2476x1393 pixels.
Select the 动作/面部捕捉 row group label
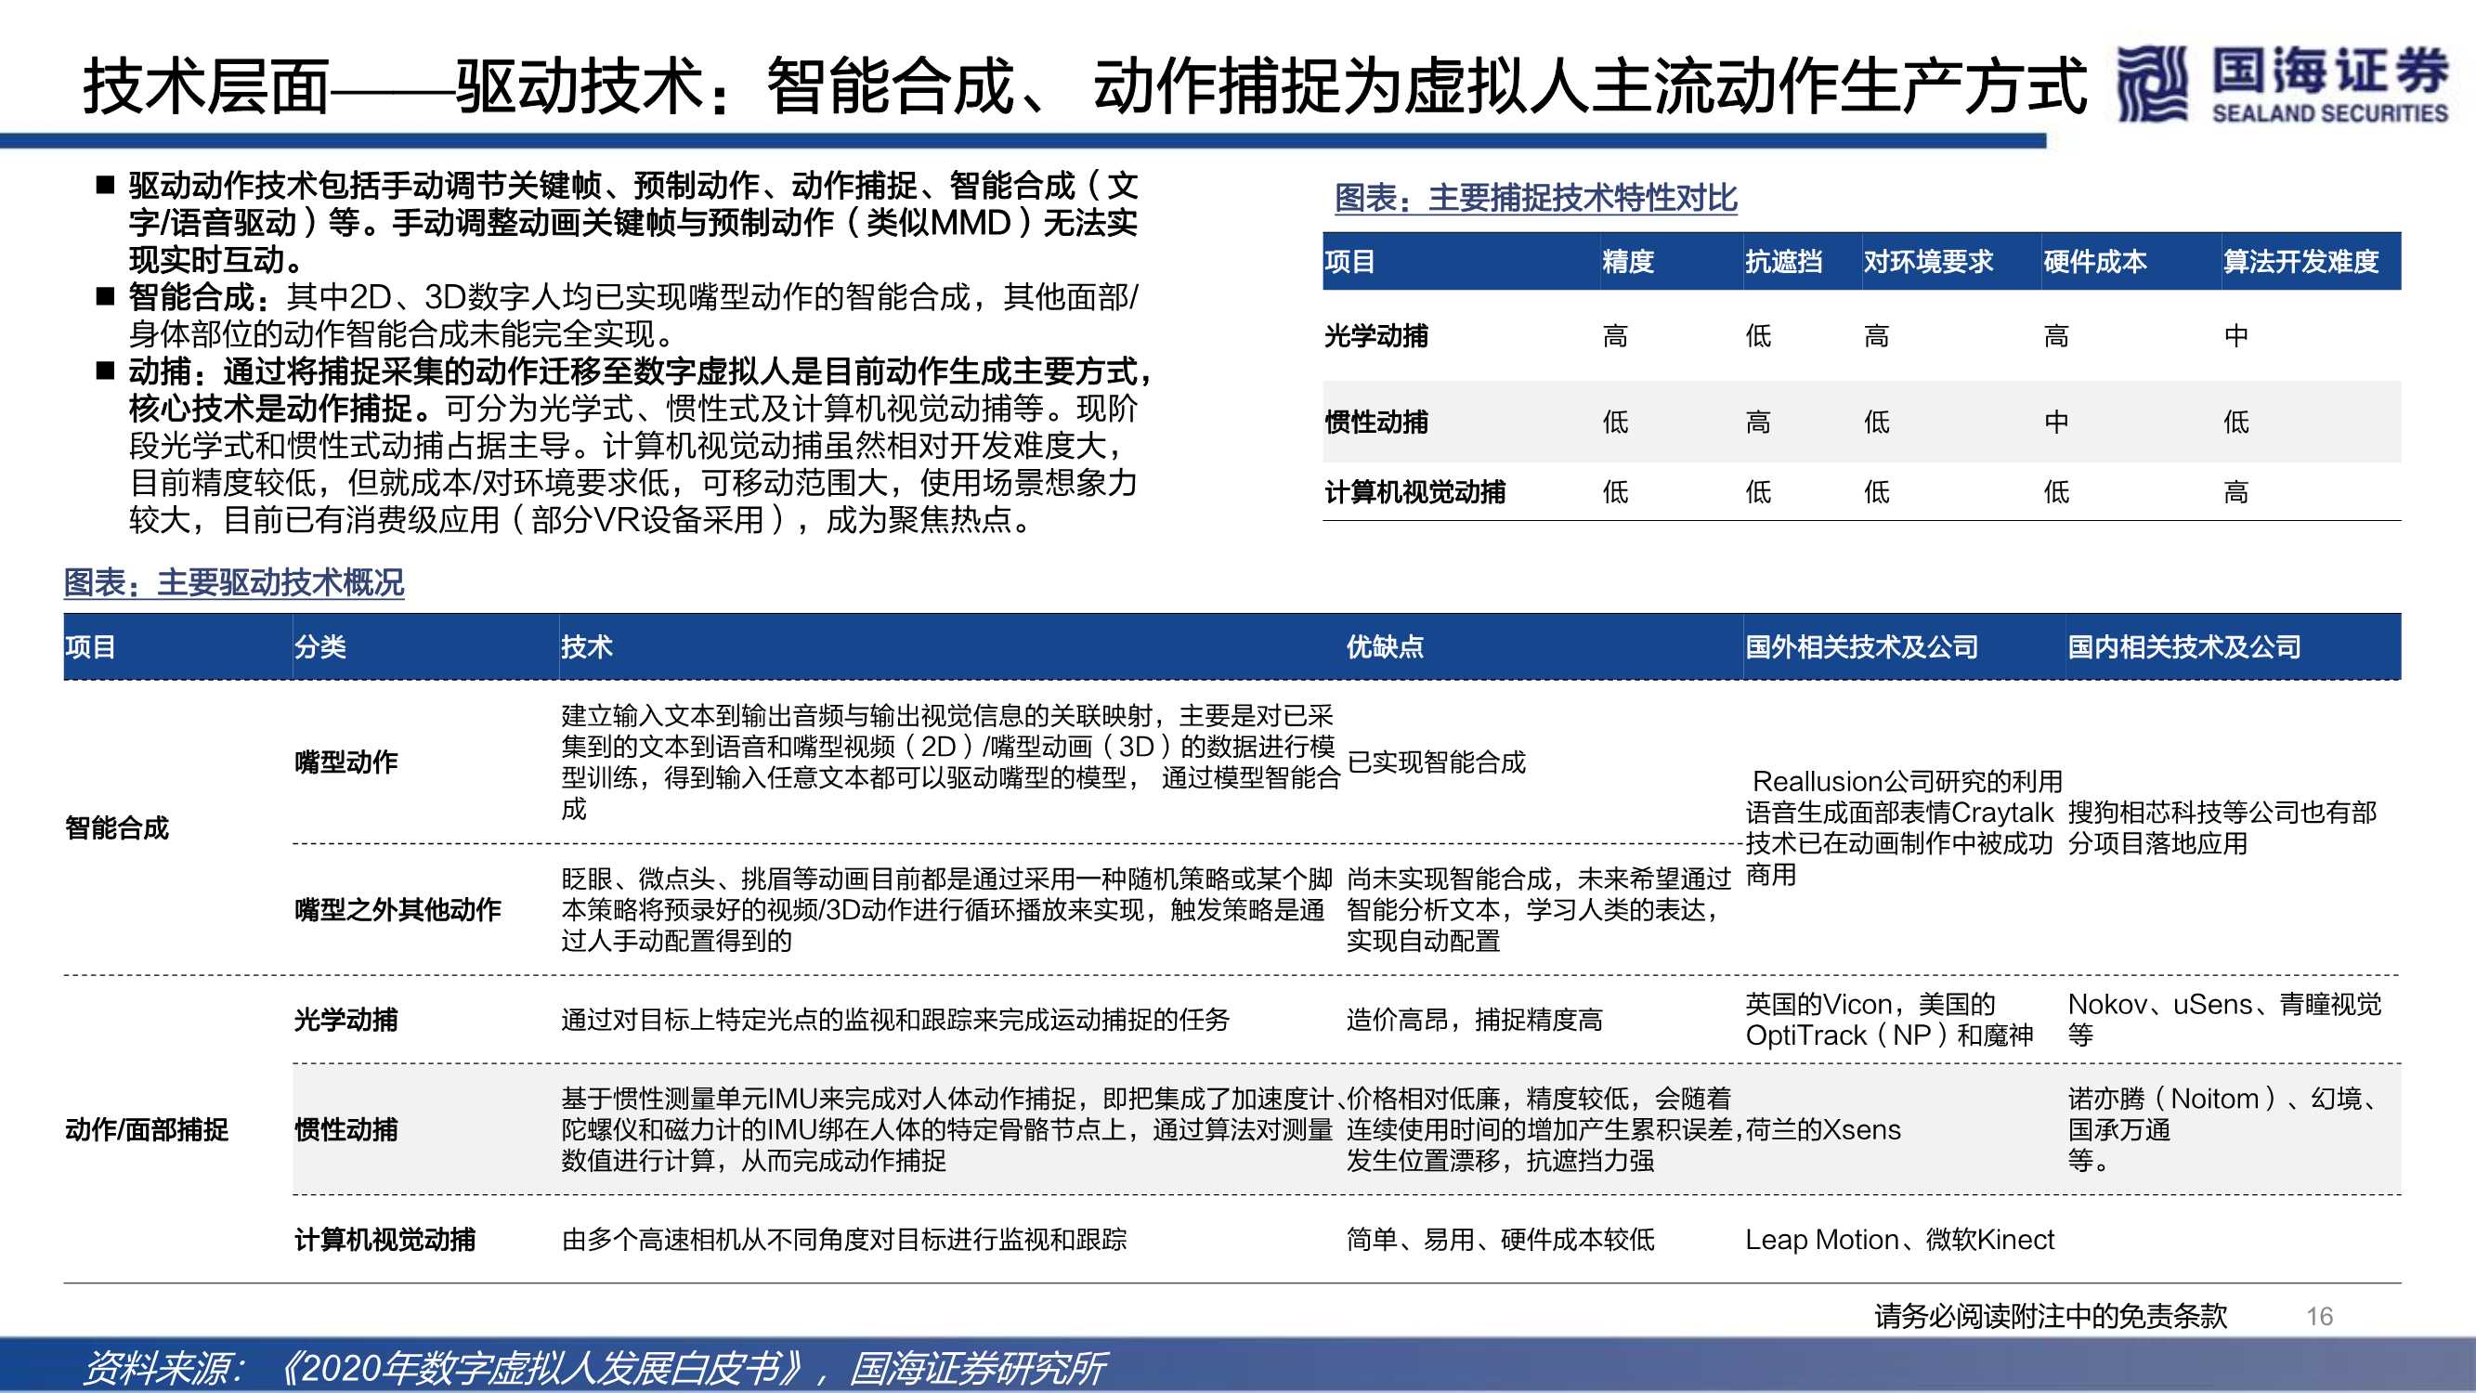(x=146, y=1129)
